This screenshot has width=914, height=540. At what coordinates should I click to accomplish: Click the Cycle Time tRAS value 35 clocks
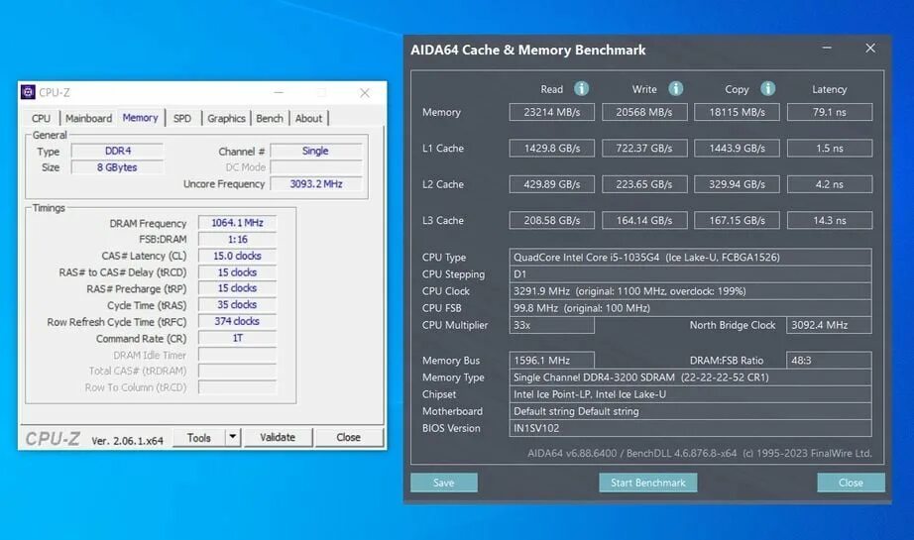(x=237, y=304)
